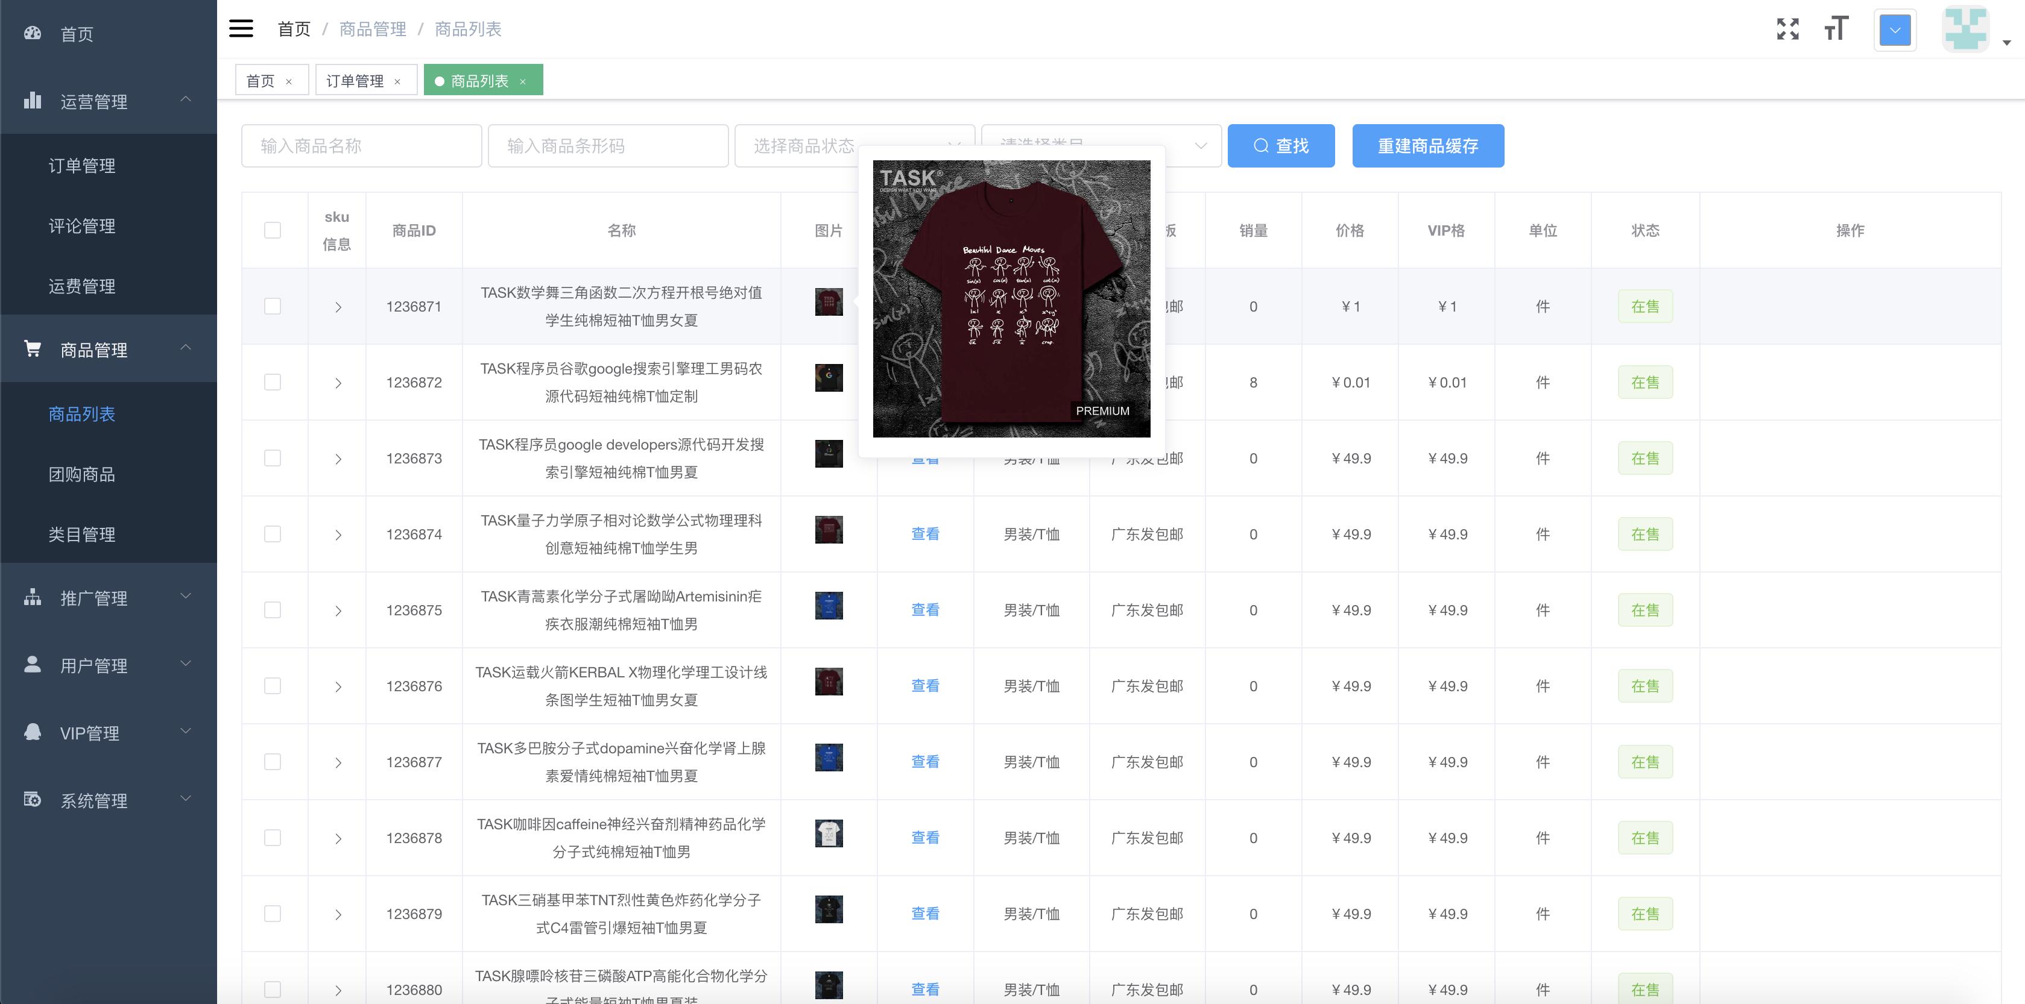Image resolution: width=2025 pixels, height=1004 pixels.
Task: Check the checkbox for product 1236872
Action: pyautogui.click(x=273, y=382)
